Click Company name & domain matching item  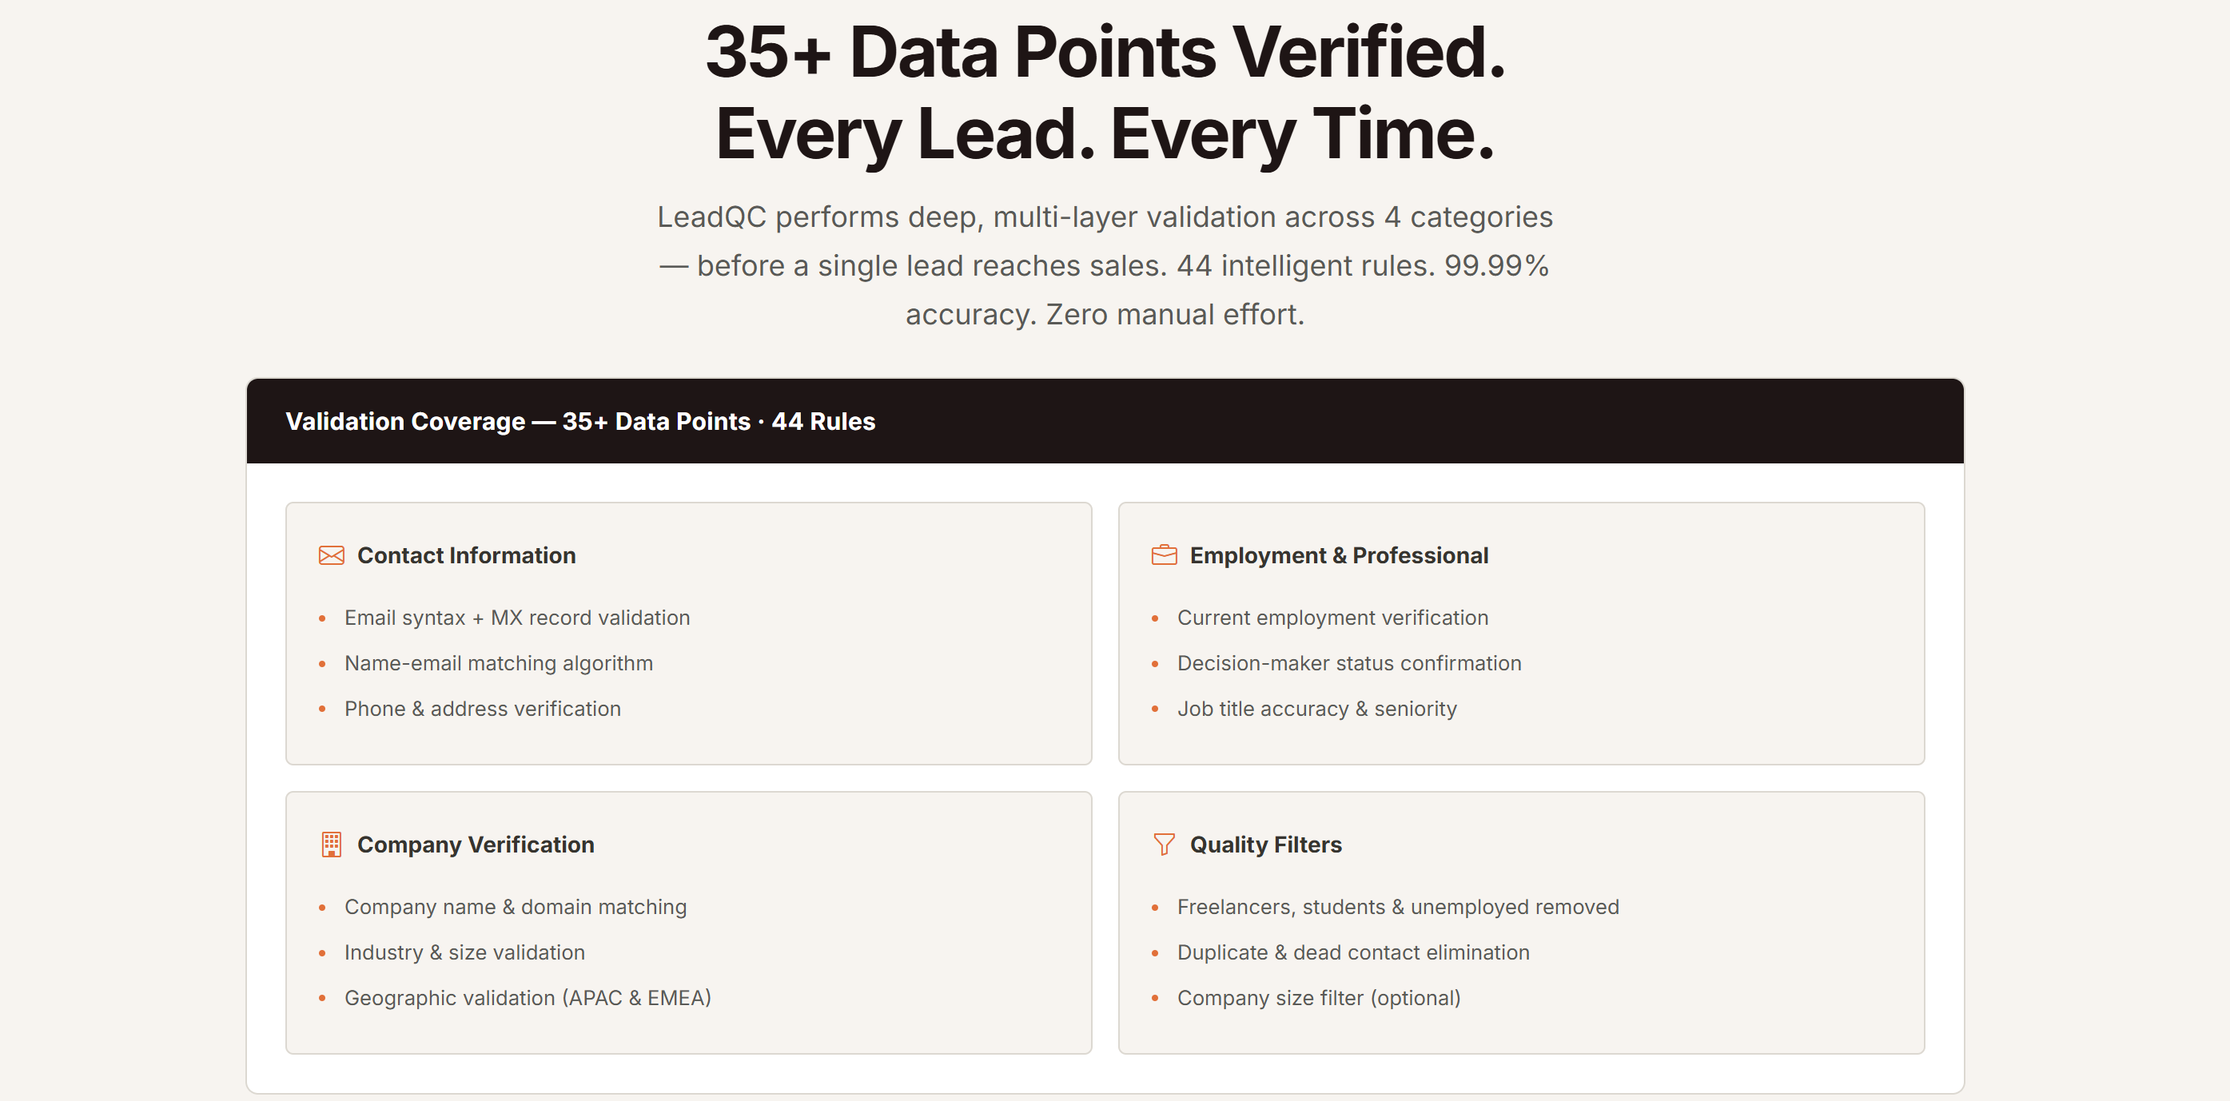pyautogui.click(x=515, y=907)
